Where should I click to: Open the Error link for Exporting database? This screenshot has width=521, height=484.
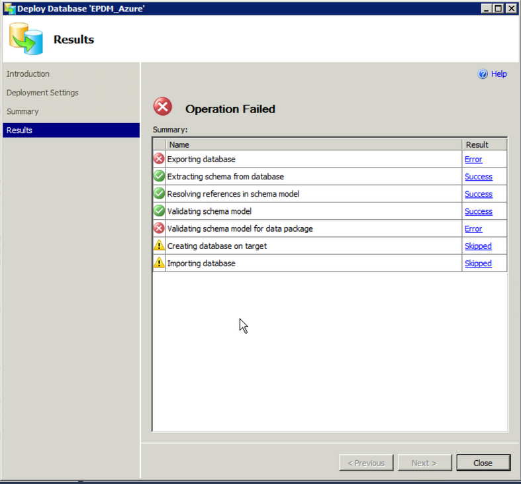[x=473, y=159]
